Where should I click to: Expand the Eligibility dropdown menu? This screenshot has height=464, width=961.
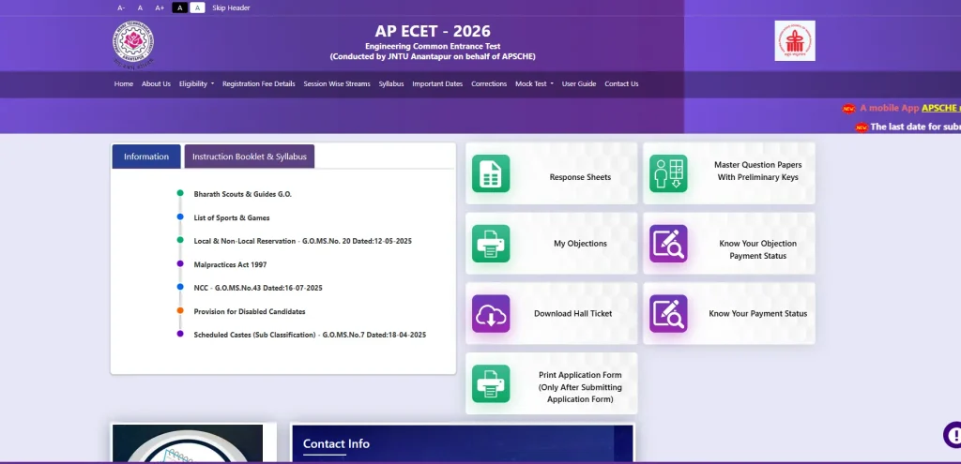click(x=196, y=83)
